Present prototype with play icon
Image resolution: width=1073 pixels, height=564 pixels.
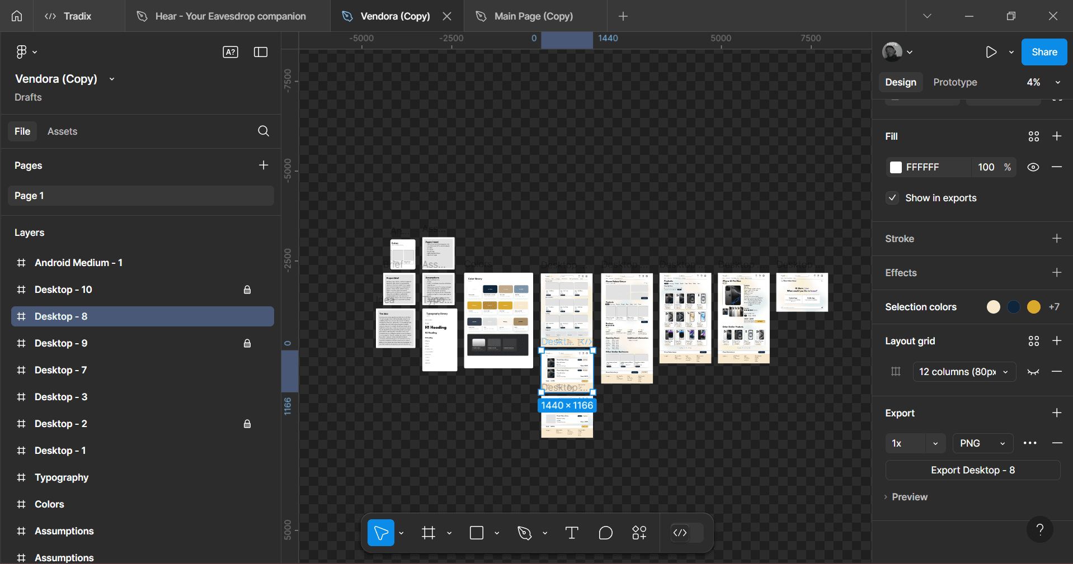[x=991, y=52]
